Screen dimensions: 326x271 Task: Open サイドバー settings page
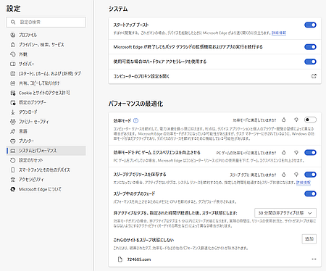pos(46,64)
